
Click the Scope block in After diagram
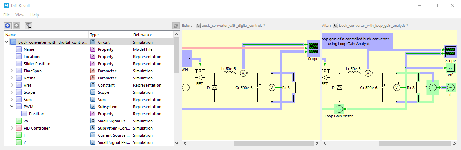coord(450,52)
